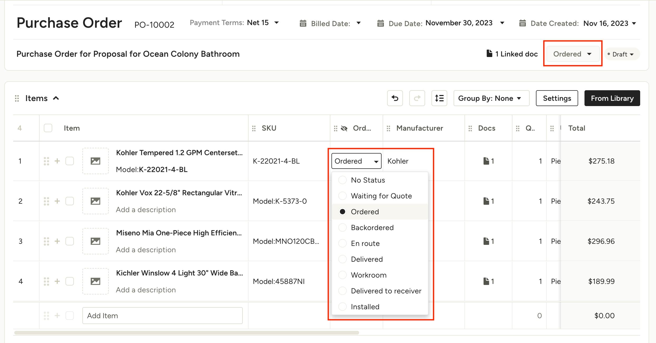Screen dimensions: 656x343
Task: Click inside the Add Item input field
Action: (x=162, y=315)
